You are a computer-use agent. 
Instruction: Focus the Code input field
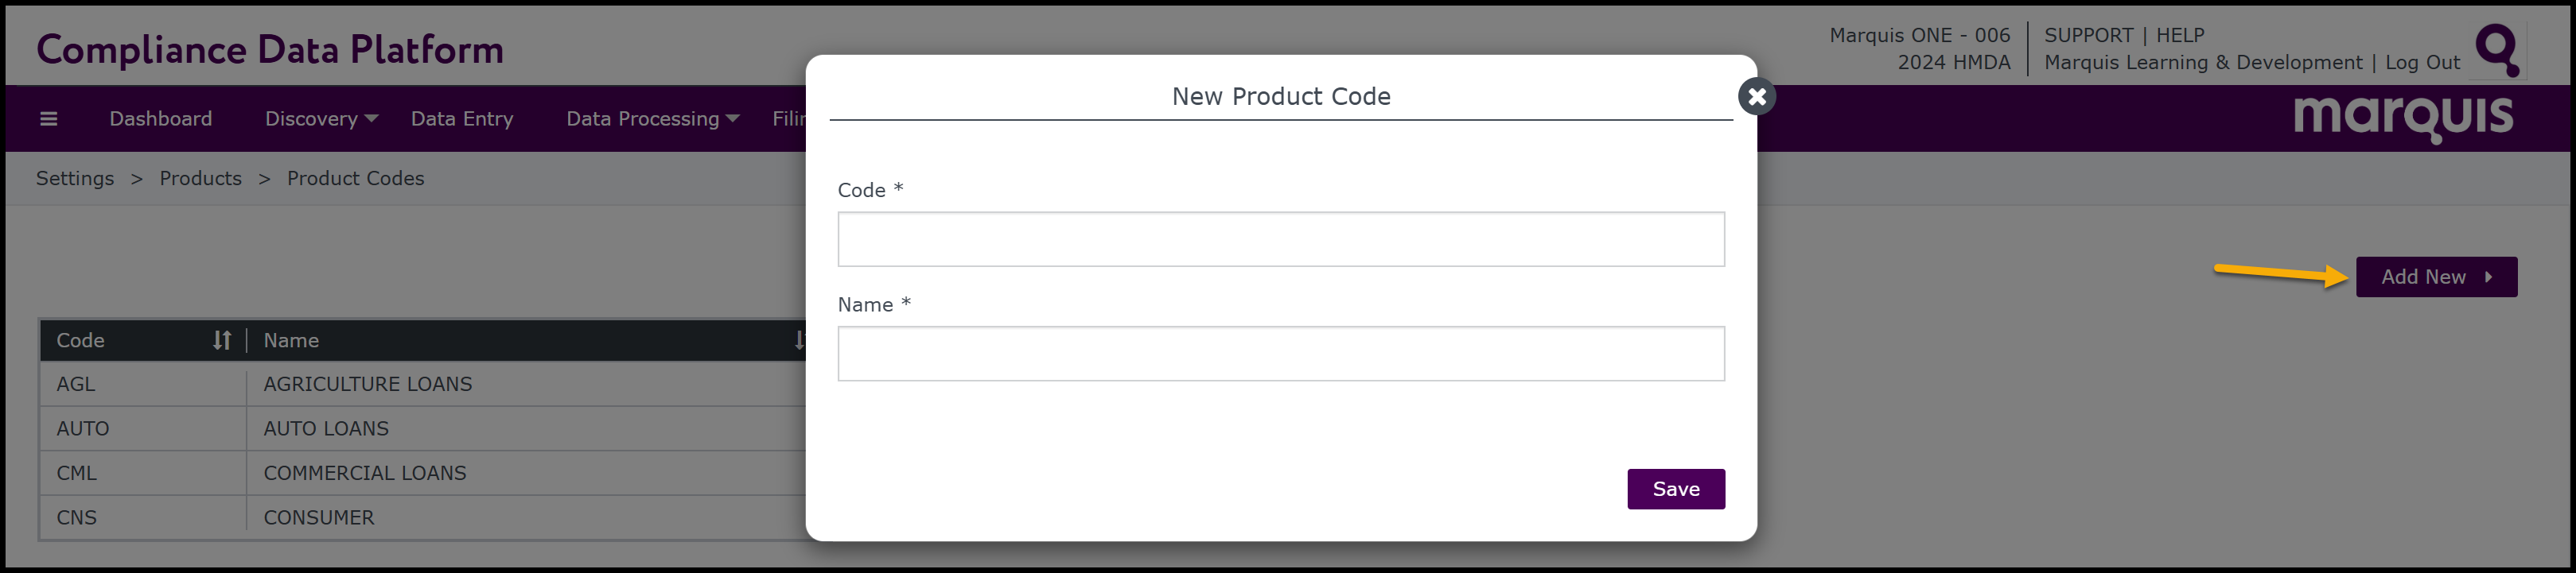[1280, 239]
